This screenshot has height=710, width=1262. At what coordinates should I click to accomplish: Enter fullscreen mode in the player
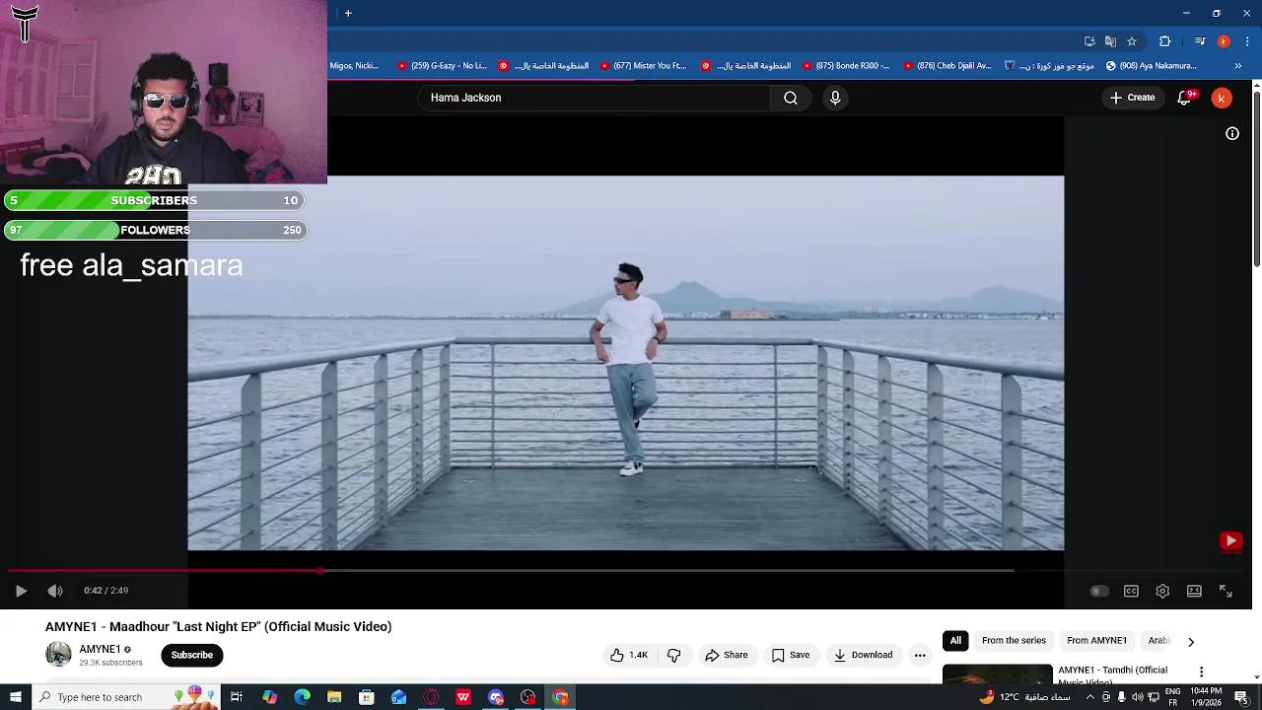pyautogui.click(x=1226, y=591)
